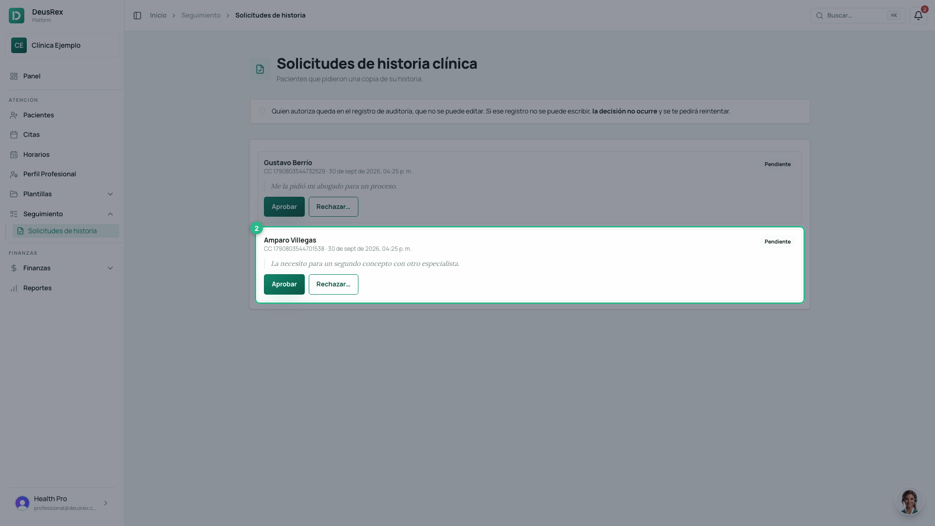935x526 pixels.
Task: Click the Seguimiento breadcrumb link
Action: point(201,16)
